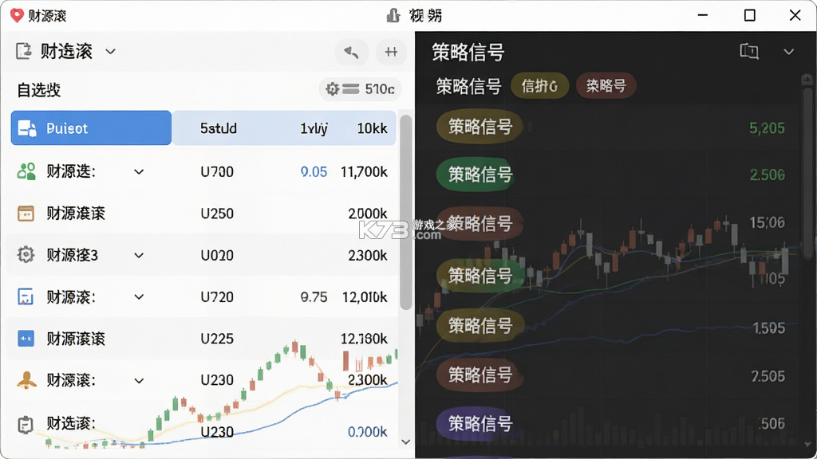This screenshot has width=817, height=459.
Task: Click the yellow 策略信号 pill beside 5,205
Action: click(480, 127)
